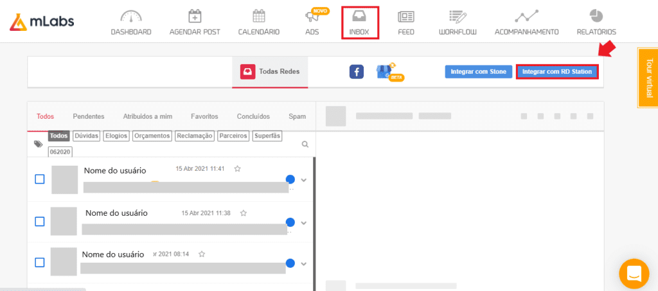
Task: Switch to the Pendentes tab
Action: tap(89, 116)
